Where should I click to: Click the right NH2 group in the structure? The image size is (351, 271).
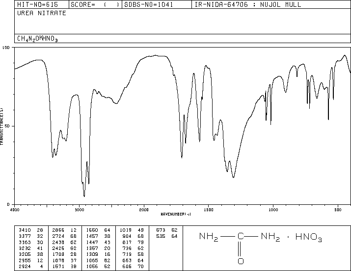[270, 237]
